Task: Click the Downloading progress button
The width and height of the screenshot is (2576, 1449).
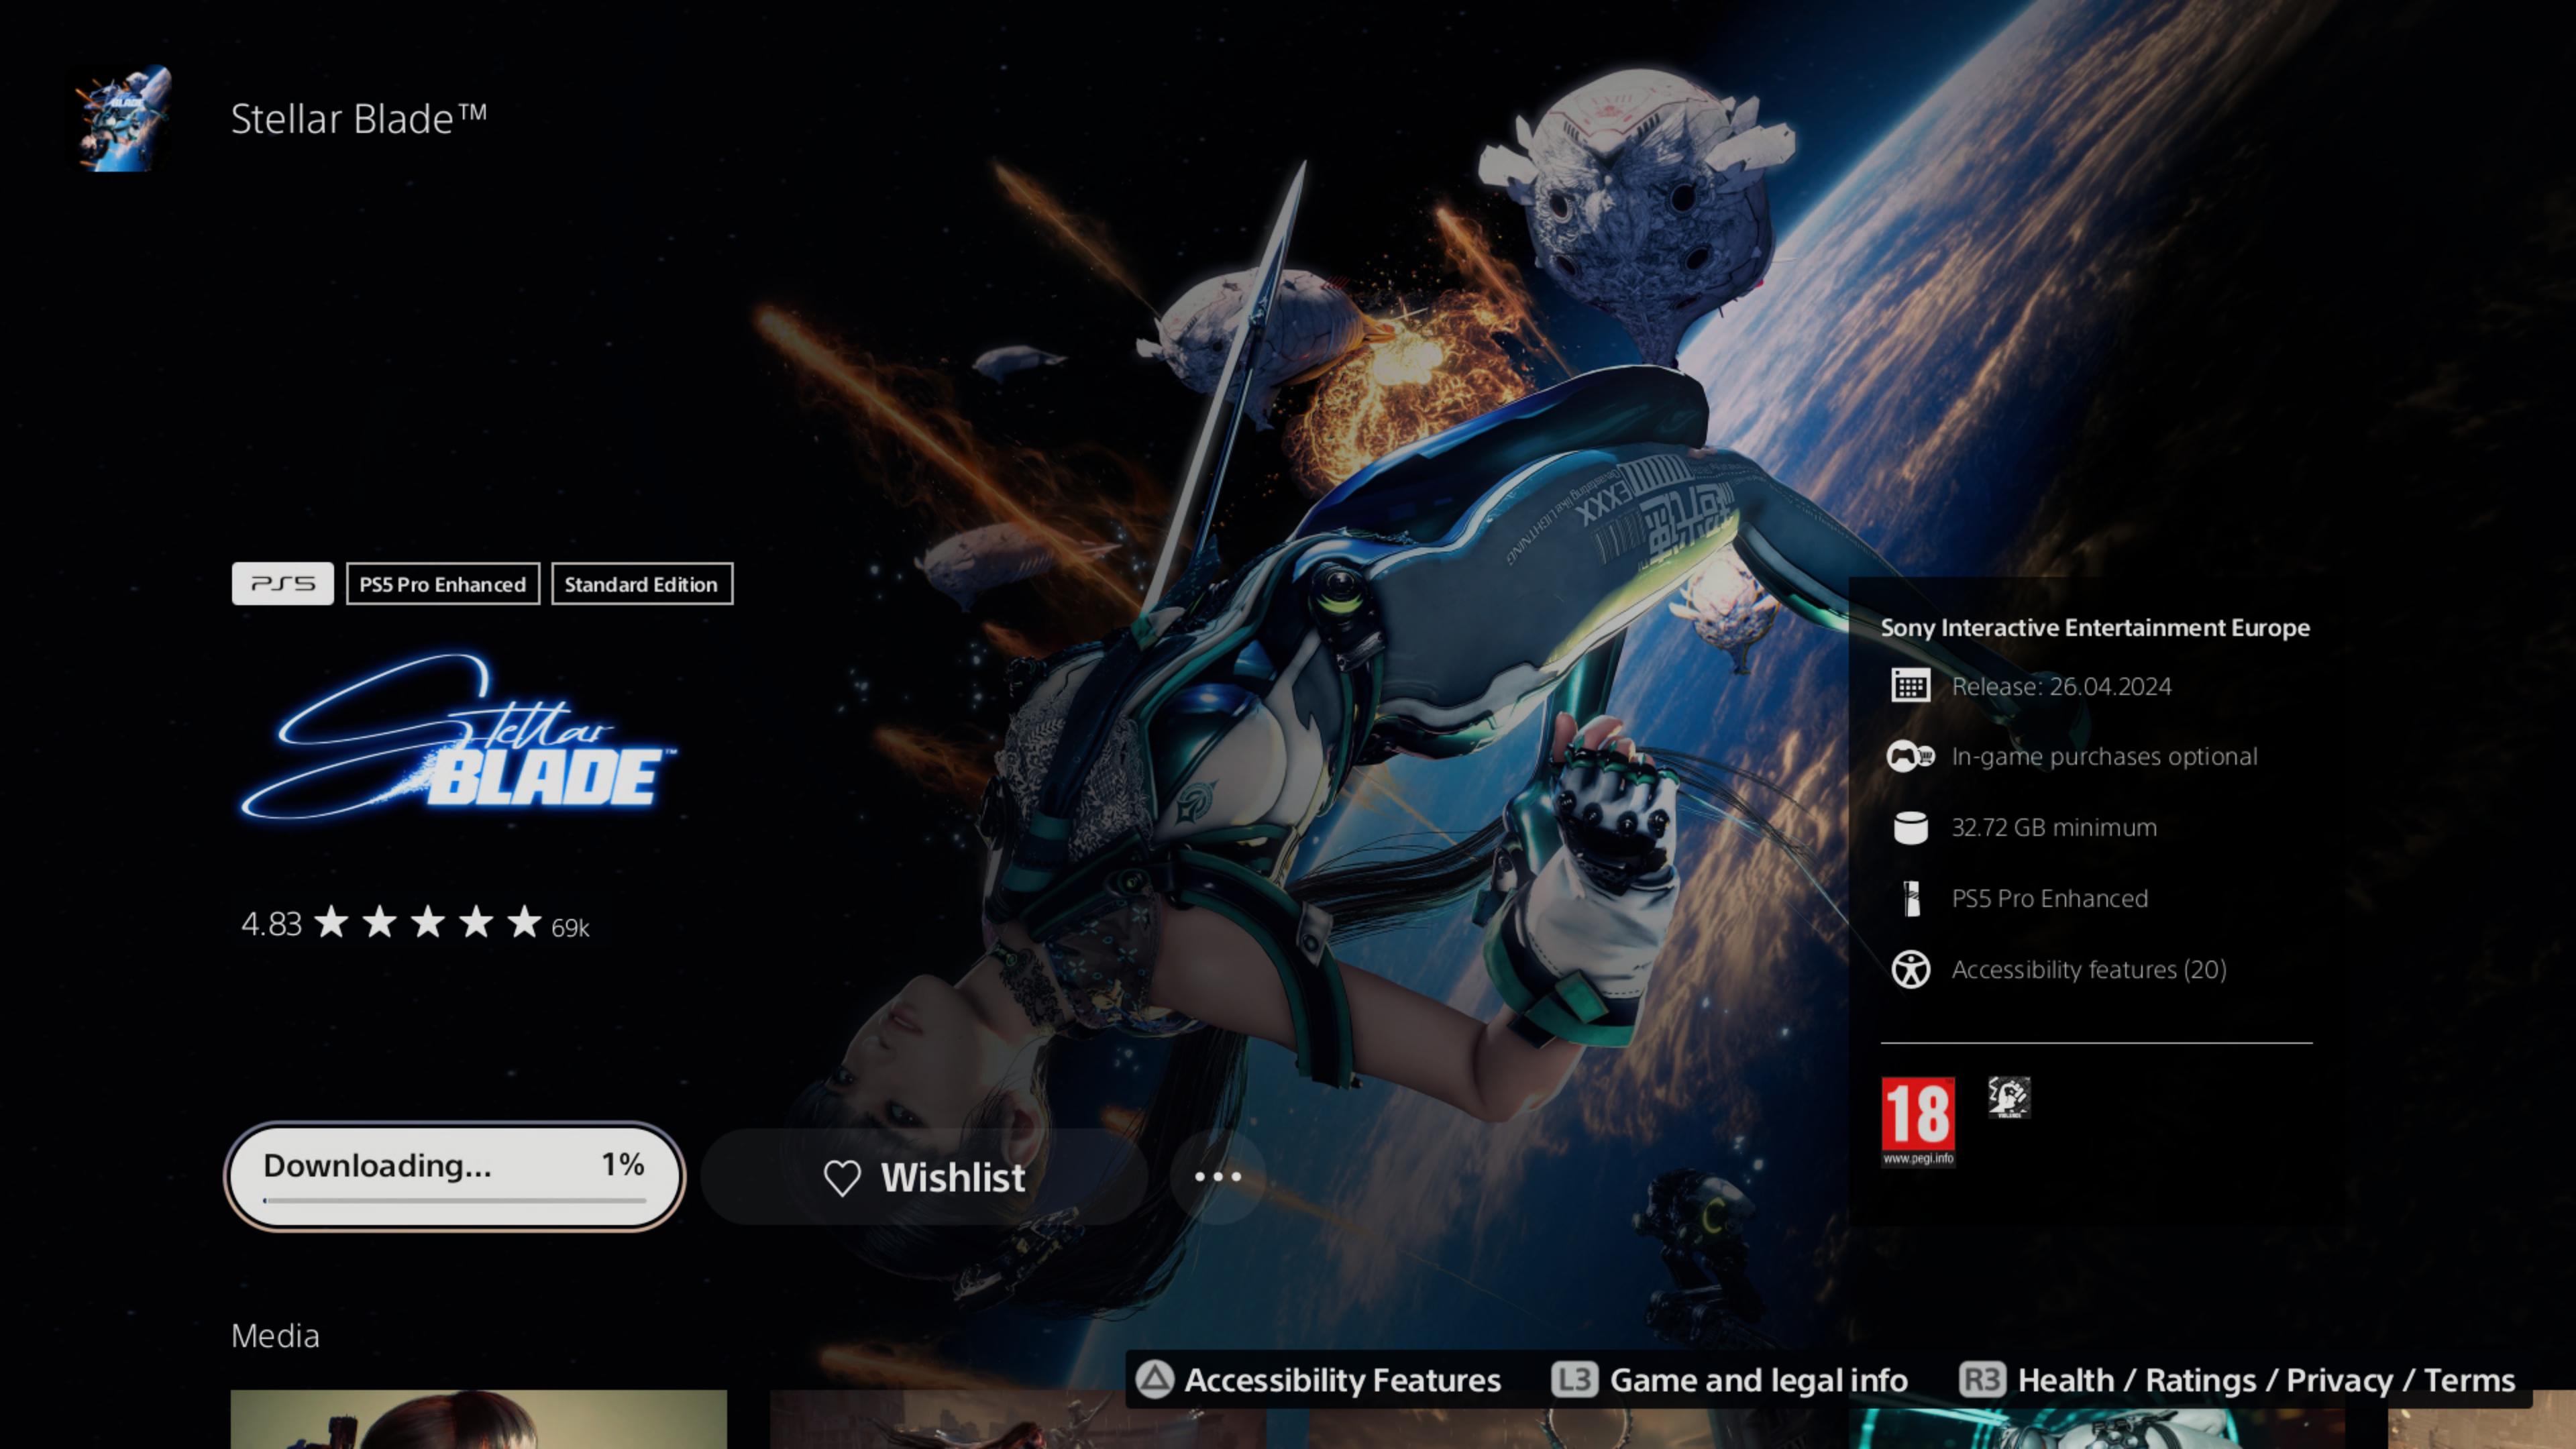Action: 455,1176
